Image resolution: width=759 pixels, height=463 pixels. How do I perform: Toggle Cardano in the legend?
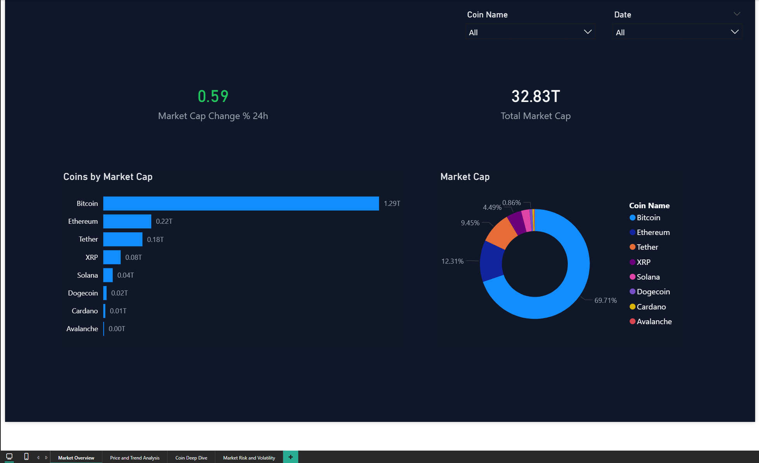click(651, 306)
